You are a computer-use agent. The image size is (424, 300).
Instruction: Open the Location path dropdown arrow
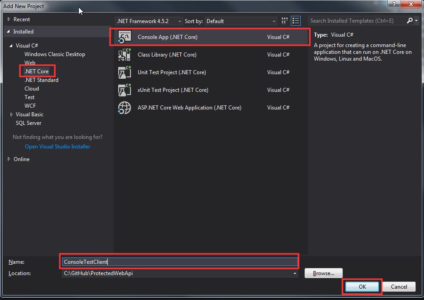295,274
